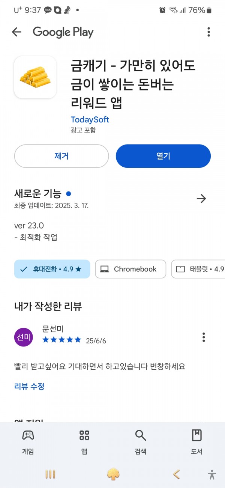Viewport: 225px width, 488px height.
Task: Tap 리뷰 수정 to edit review
Action: pos(29,387)
